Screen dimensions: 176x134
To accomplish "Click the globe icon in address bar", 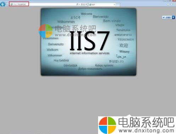I will [11, 4].
